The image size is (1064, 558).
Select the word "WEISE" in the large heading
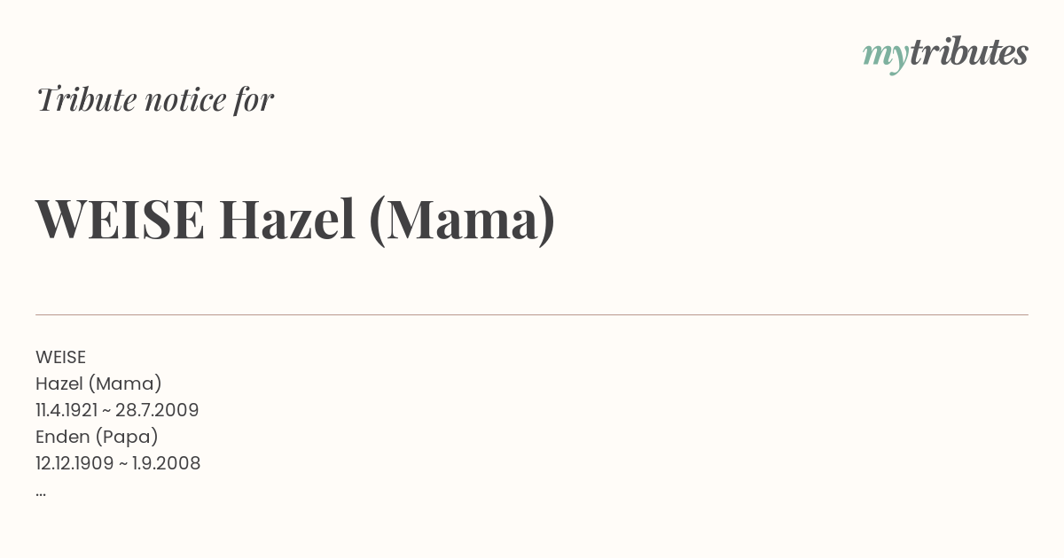click(121, 220)
